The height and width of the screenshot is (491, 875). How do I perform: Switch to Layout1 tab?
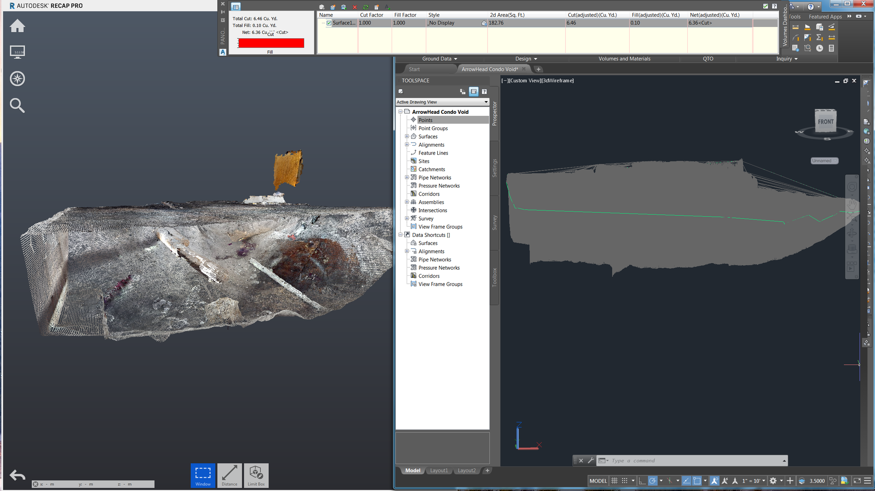(x=439, y=470)
